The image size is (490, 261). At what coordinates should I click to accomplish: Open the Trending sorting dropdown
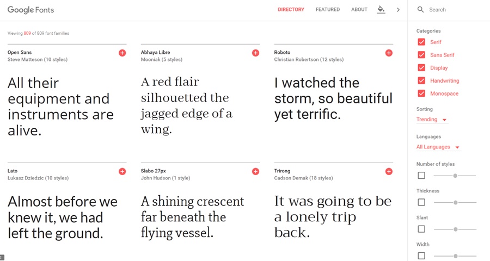click(x=432, y=120)
